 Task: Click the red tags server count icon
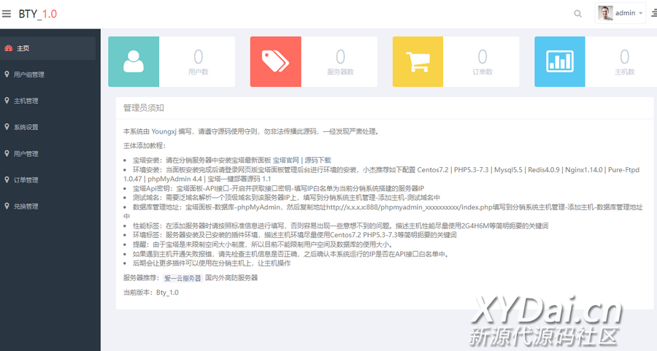tap(275, 62)
